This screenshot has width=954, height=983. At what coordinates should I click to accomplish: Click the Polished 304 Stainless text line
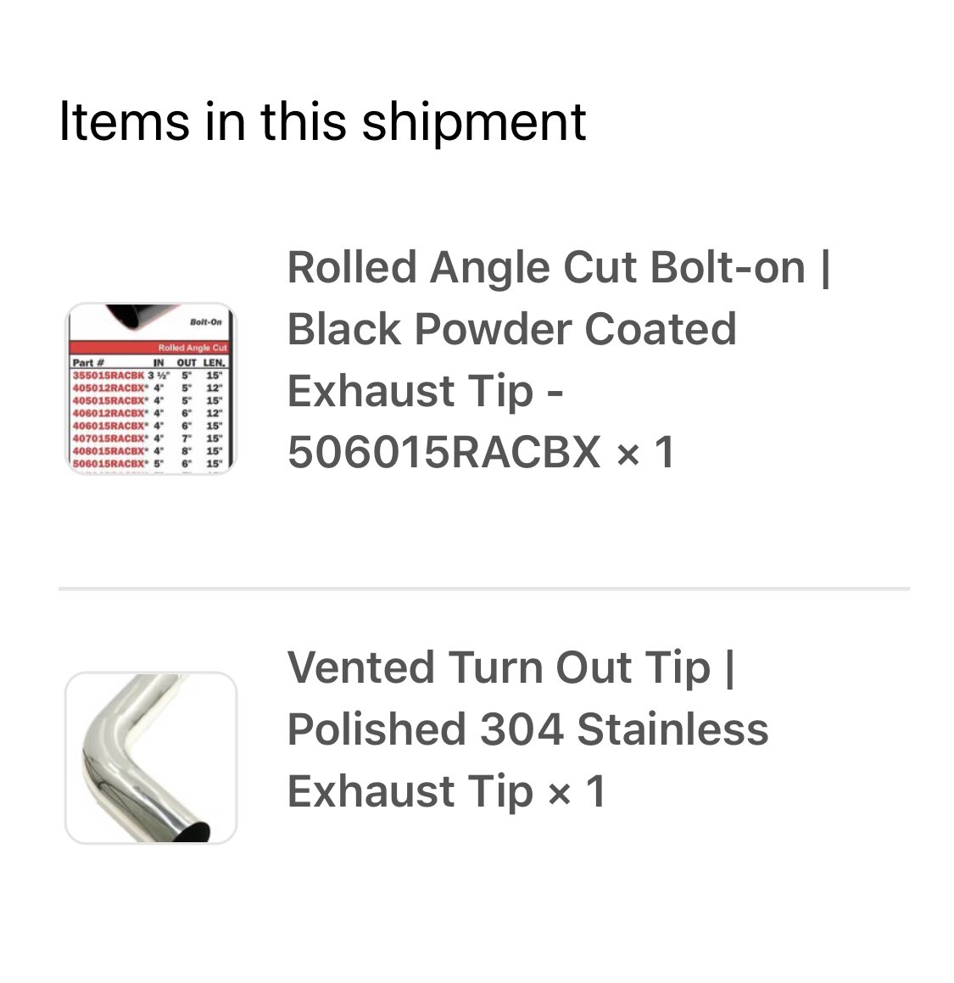[x=527, y=729]
